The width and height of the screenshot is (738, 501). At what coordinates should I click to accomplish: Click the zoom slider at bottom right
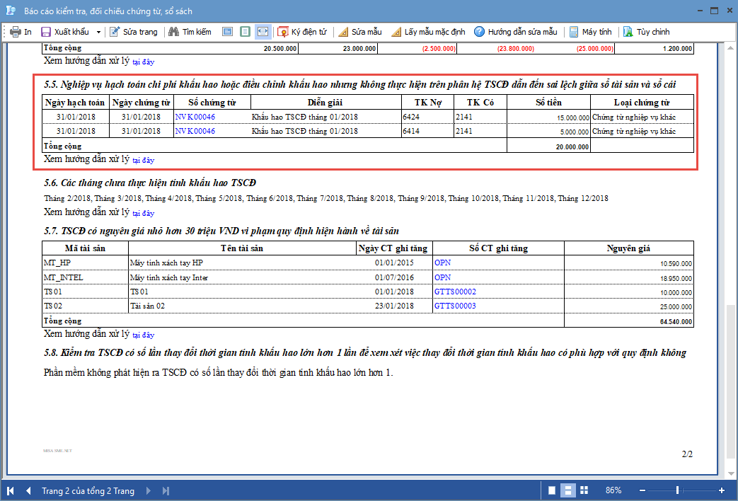point(677,490)
